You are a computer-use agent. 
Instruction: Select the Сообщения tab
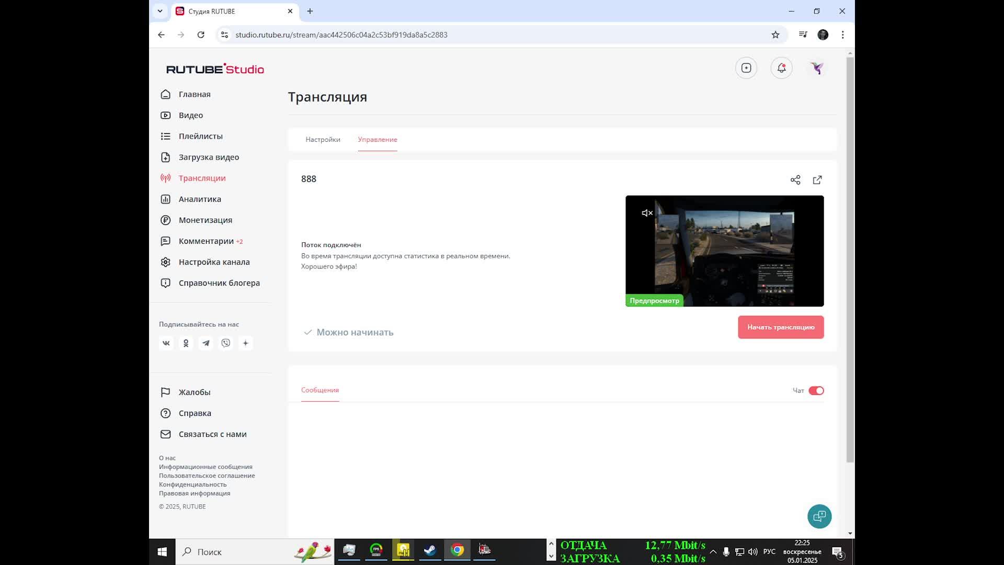coord(320,390)
